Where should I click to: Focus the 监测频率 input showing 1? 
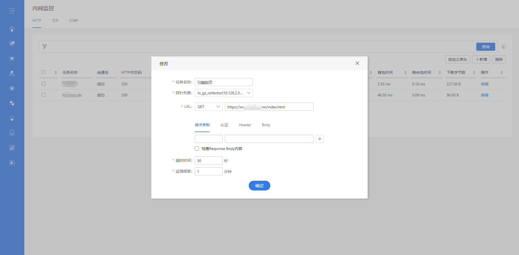(x=209, y=171)
